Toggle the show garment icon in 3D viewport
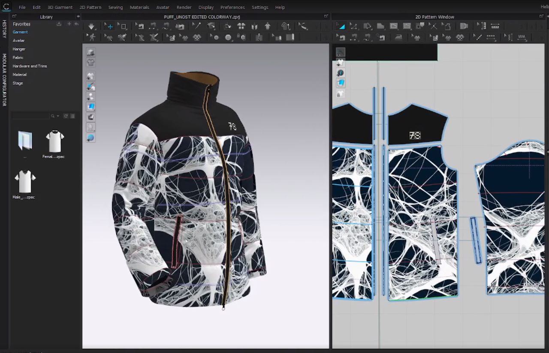Screen dimensions: 549x353 tap(90, 76)
